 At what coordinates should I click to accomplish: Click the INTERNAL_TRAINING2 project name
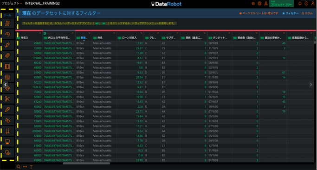click(x=42, y=3)
